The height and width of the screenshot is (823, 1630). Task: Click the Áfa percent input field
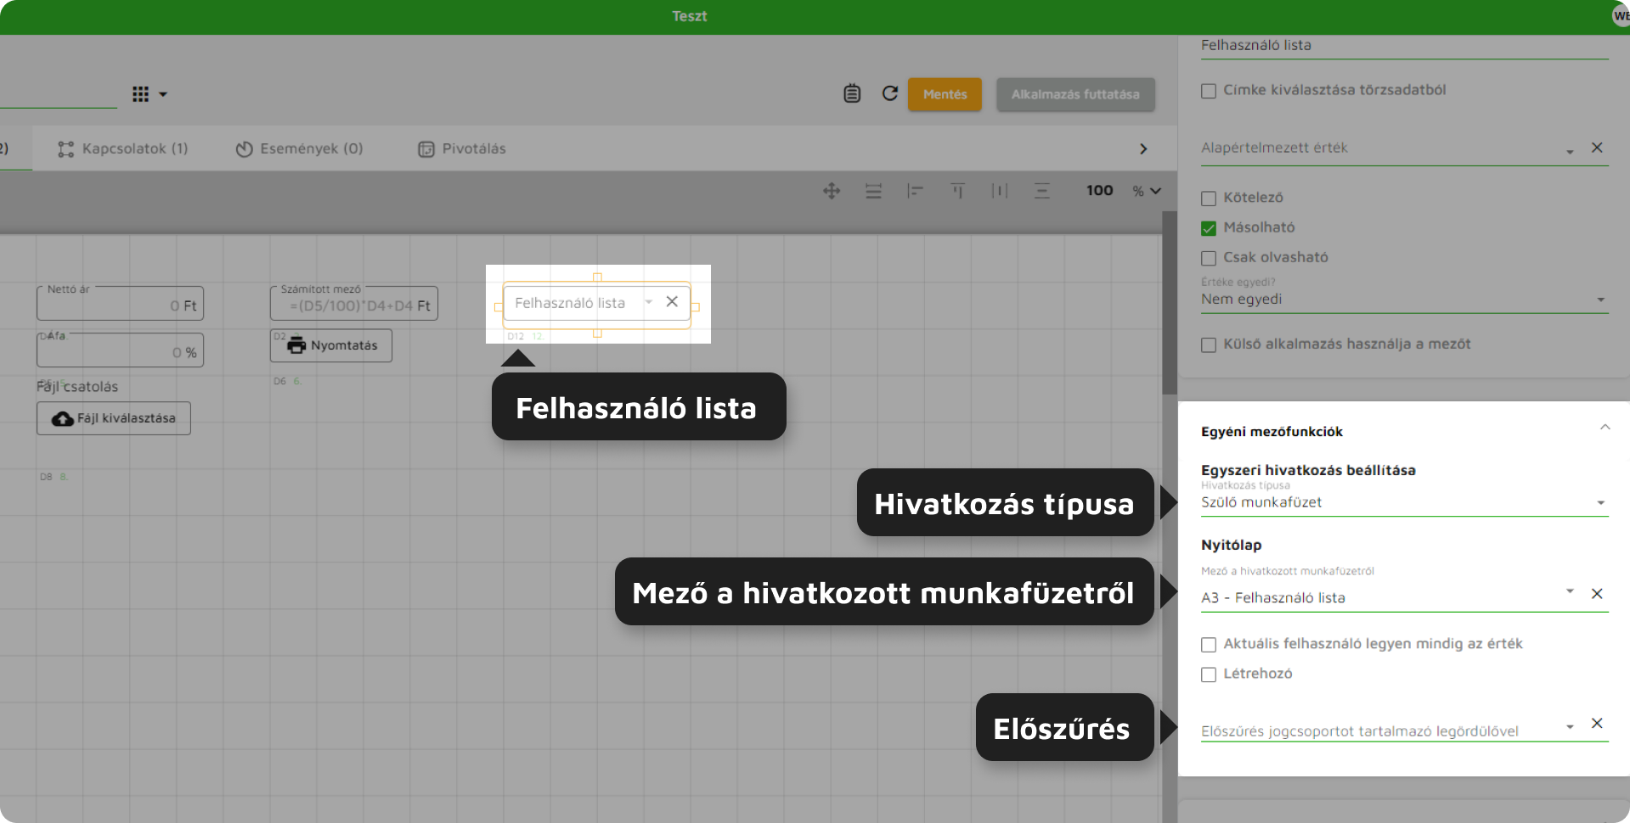click(x=120, y=350)
